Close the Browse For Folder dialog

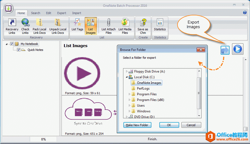pyautogui.click(x=201, y=50)
